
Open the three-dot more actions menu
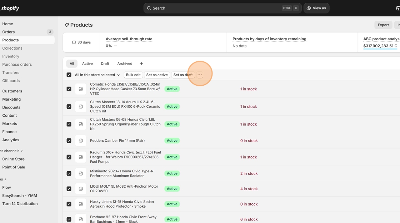pyautogui.click(x=200, y=75)
